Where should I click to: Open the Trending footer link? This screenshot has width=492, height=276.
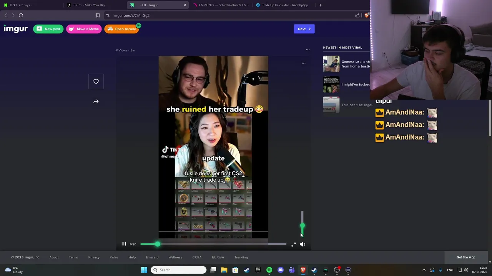coord(241,257)
